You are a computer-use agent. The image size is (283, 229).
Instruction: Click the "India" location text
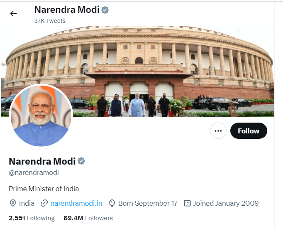(27, 203)
